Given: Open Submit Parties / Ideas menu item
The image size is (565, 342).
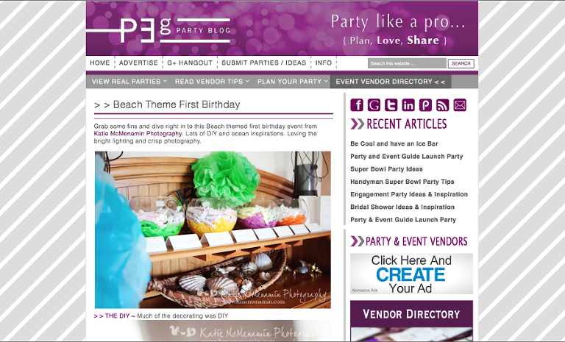Looking at the screenshot, I should pos(264,63).
